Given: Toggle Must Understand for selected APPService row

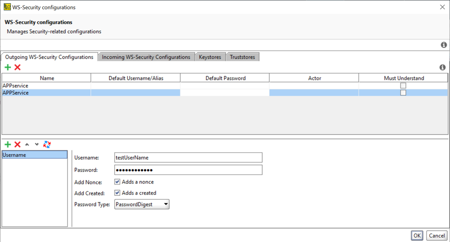Looking at the screenshot, I should point(403,93).
